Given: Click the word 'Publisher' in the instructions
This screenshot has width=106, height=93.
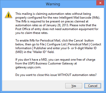Looking at the screenshot, I should (x=40, y=48).
